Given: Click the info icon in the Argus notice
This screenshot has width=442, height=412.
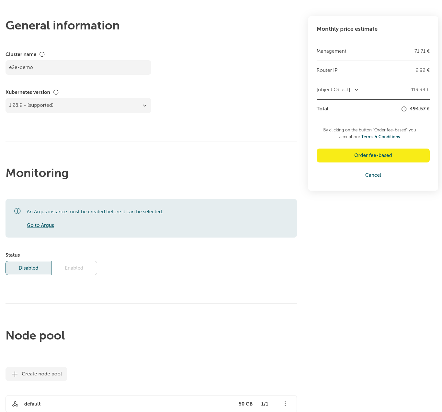Looking at the screenshot, I should (x=17, y=211).
